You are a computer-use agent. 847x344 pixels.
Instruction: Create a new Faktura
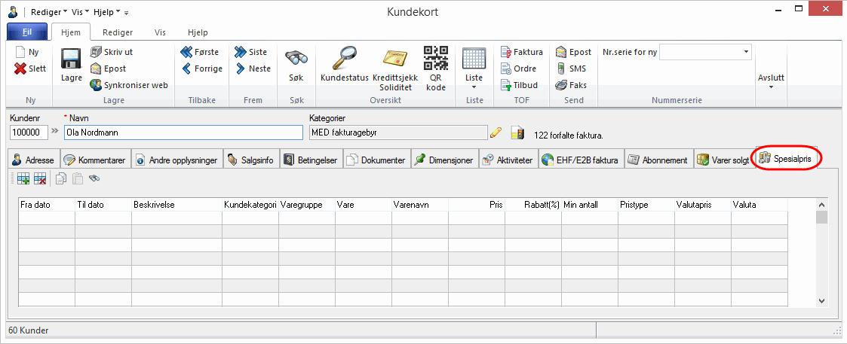click(x=521, y=52)
